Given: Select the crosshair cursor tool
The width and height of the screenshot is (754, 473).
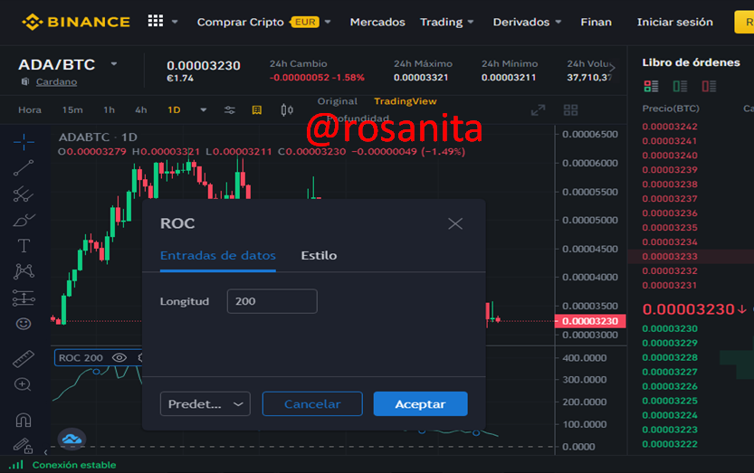Looking at the screenshot, I should [x=24, y=142].
